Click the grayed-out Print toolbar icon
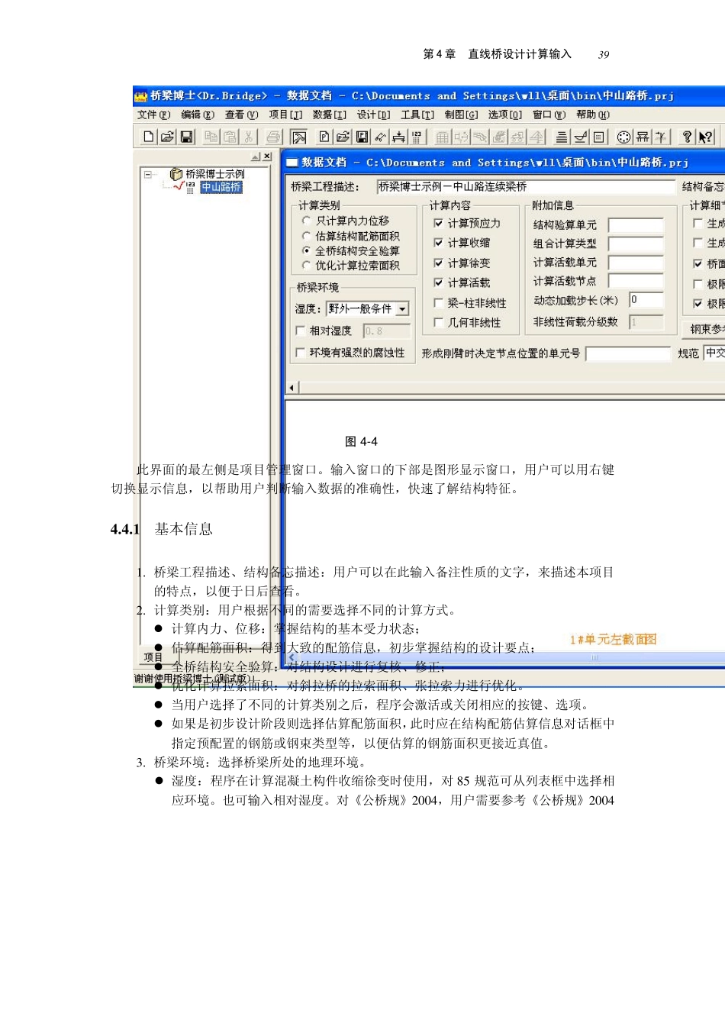The image size is (725, 1026). (274, 137)
